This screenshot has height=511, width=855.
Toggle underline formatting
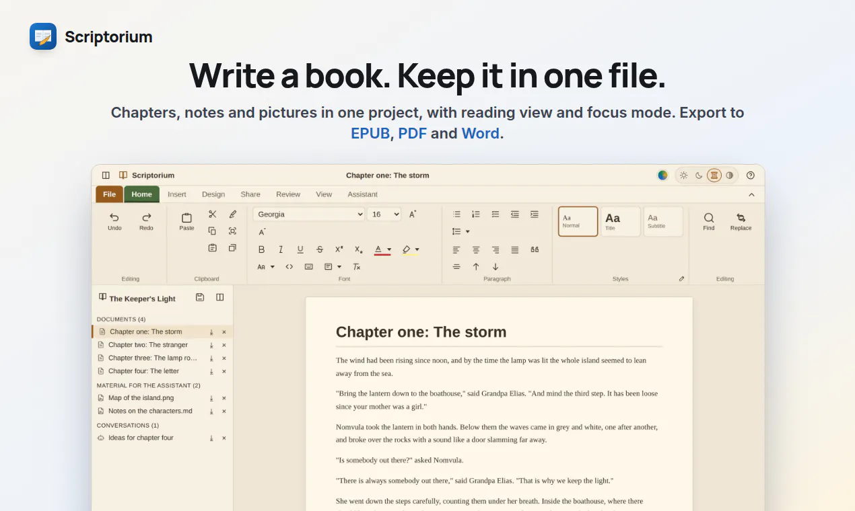tap(300, 249)
